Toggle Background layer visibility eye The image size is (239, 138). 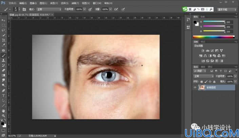(x=195, y=88)
